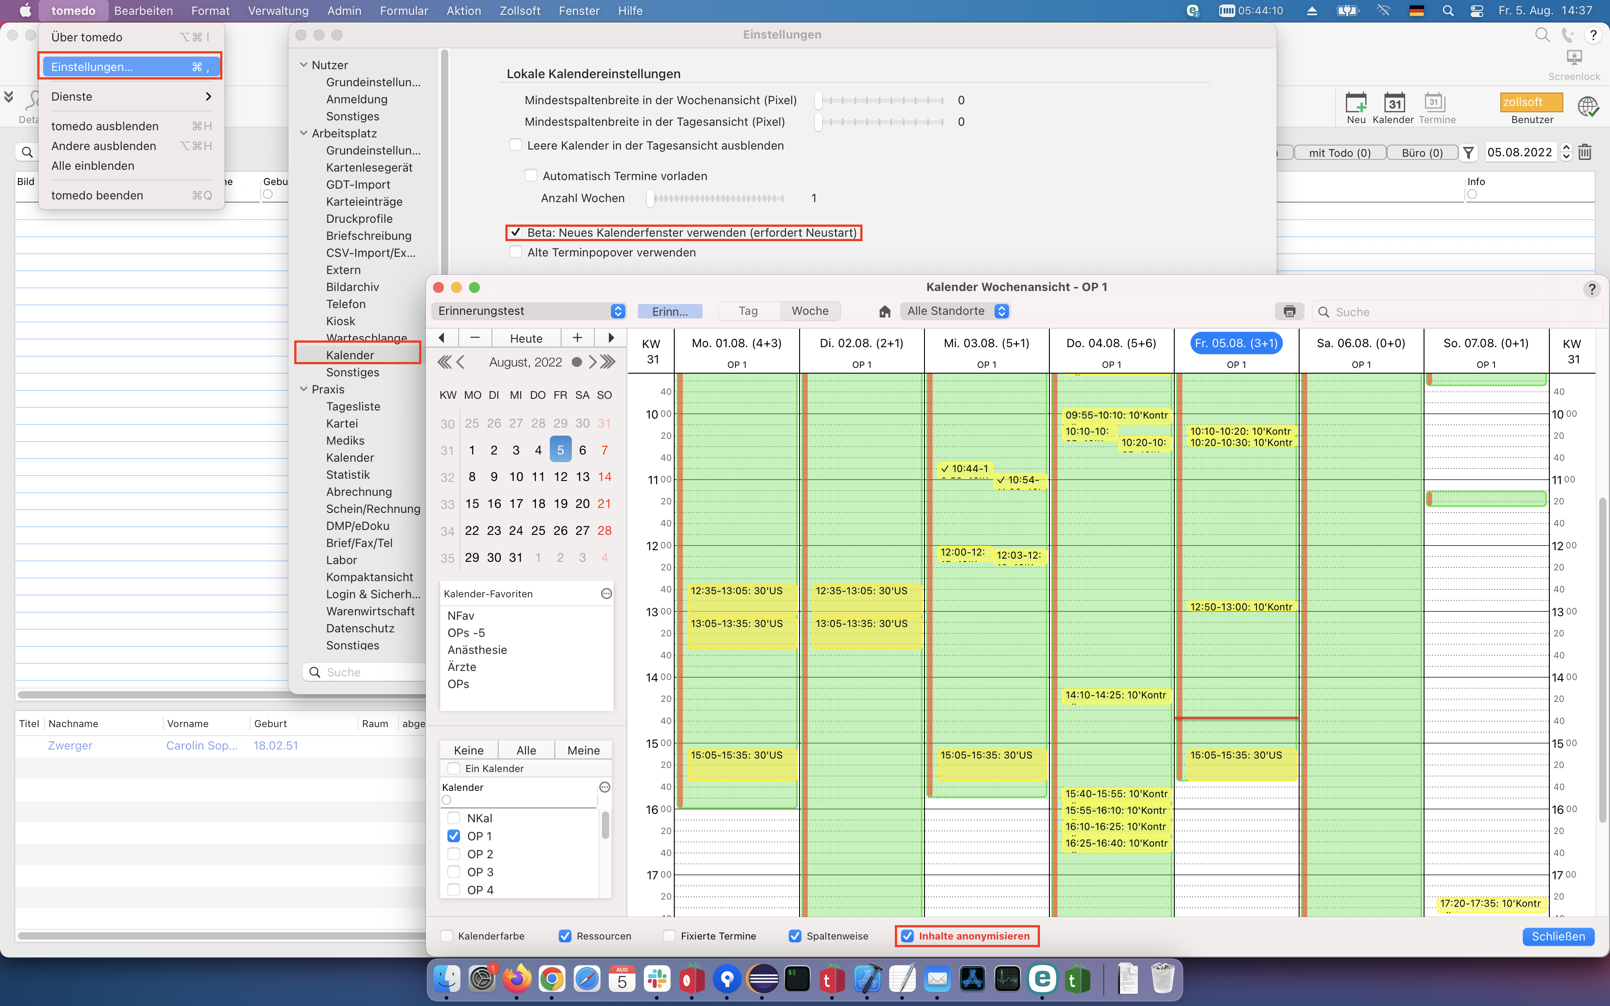1610x1006 pixels.
Task: Click the mit Todo (0) filter button
Action: pyautogui.click(x=1339, y=153)
